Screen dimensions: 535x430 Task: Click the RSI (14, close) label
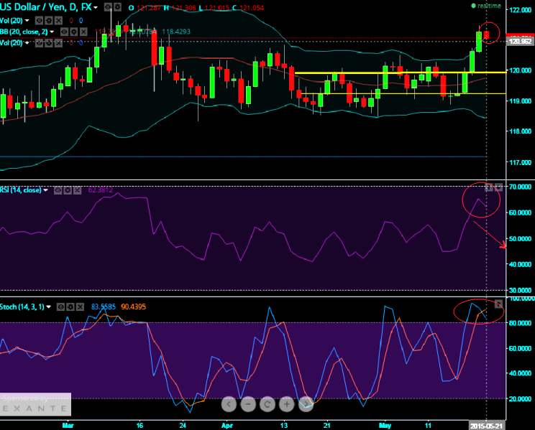point(20,190)
